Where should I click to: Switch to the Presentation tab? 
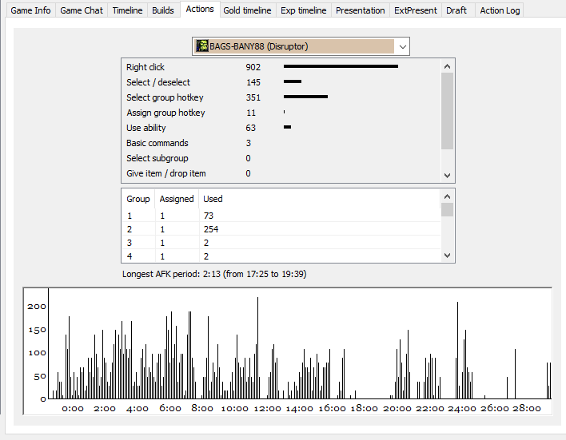(x=361, y=10)
